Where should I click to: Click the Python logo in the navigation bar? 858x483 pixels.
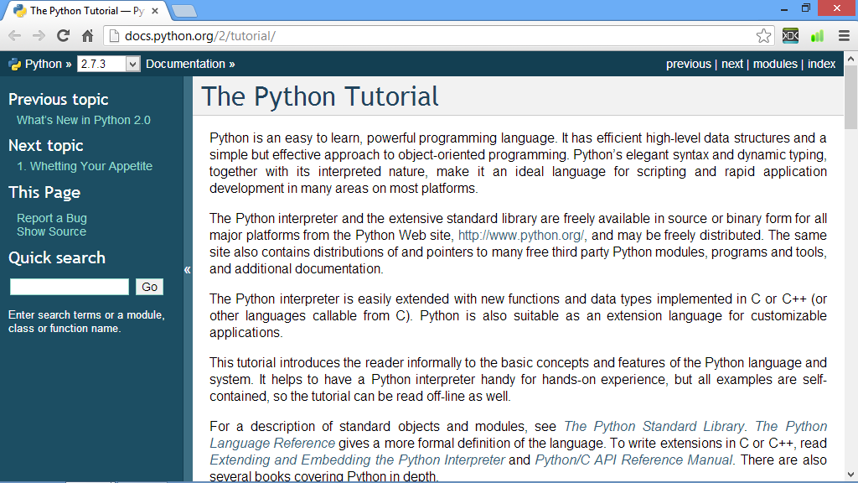15,64
